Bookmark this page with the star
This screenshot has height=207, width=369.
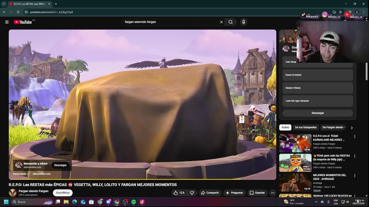340,12
